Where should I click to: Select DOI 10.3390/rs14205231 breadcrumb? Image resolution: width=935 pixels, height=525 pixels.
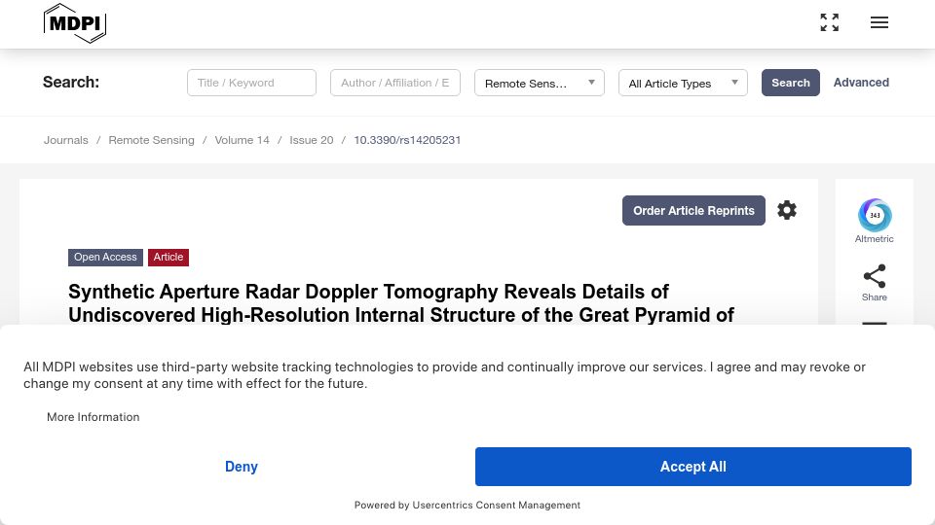407,140
